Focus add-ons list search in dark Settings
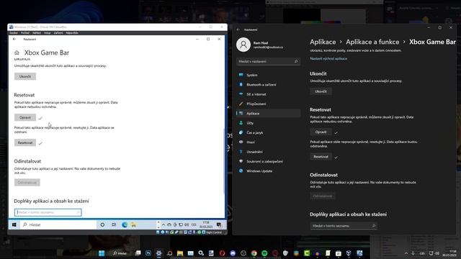Viewport: 461px width, 259px height. (x=344, y=226)
